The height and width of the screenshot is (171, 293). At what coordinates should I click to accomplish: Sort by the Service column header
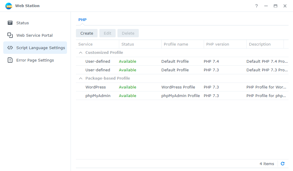(x=97, y=44)
